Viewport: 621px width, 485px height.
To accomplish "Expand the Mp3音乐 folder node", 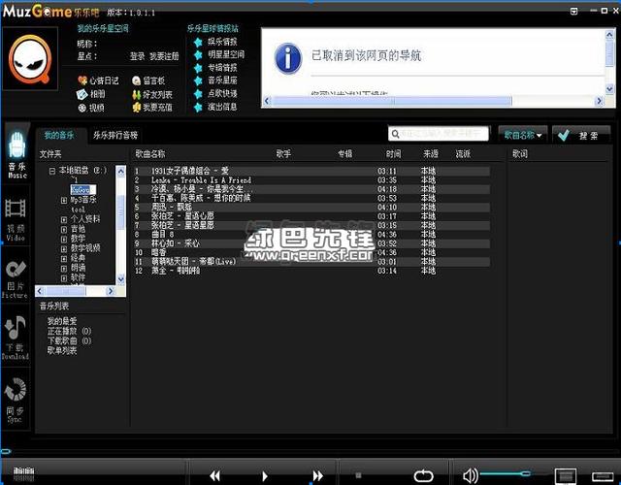I will [64, 200].
